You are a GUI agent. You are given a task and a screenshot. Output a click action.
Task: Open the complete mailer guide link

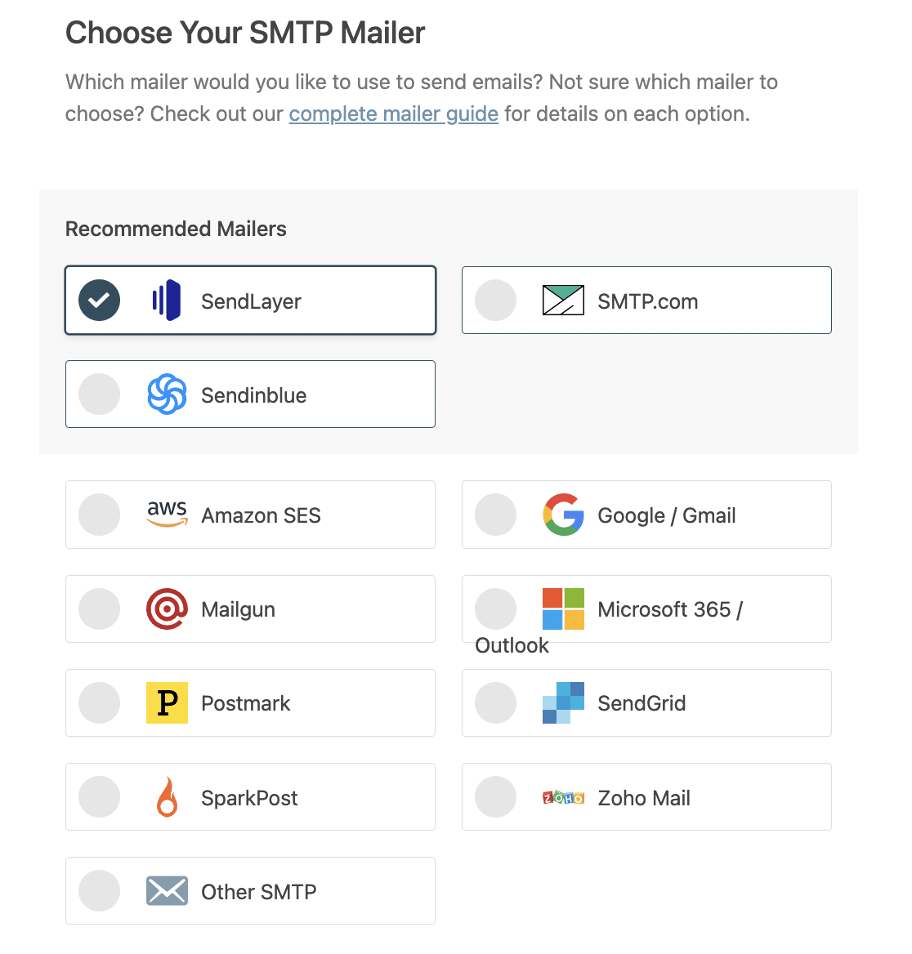click(x=394, y=114)
